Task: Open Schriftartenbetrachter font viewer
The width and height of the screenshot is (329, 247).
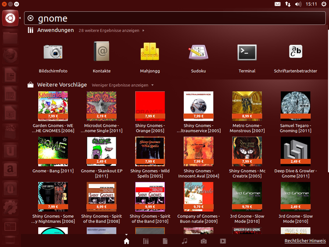Action: 295,53
